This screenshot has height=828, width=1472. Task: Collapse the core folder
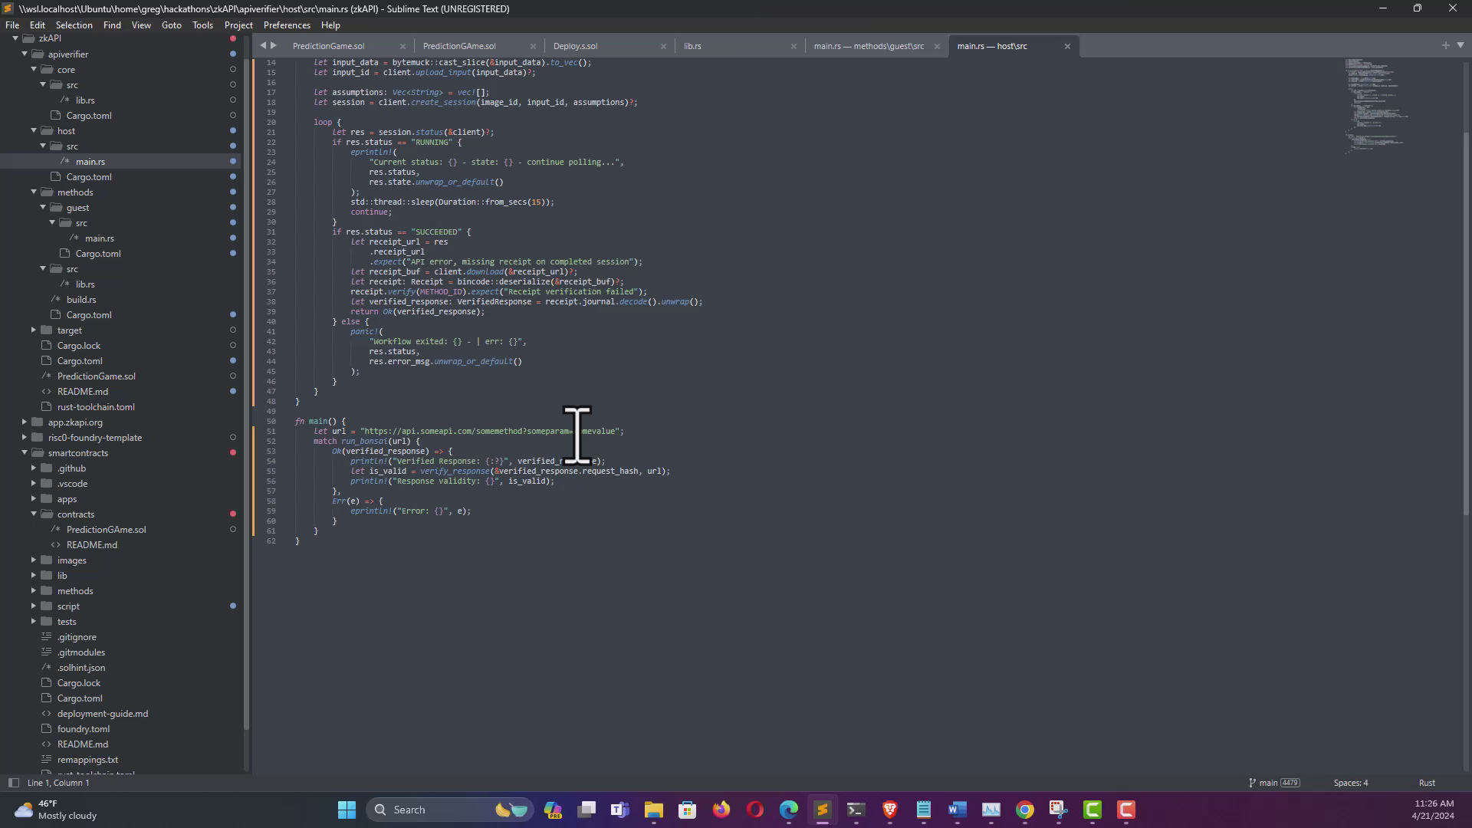(34, 70)
